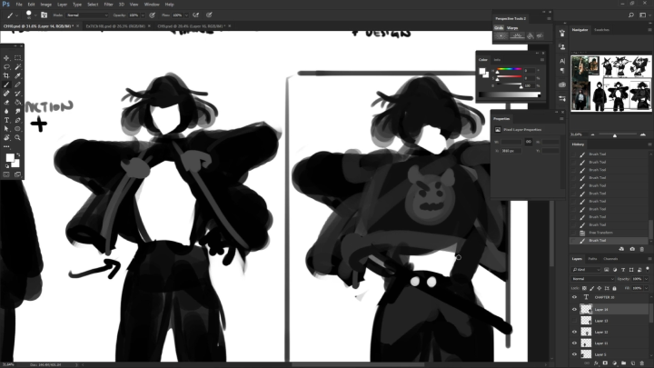This screenshot has width=654, height=368.
Task: Select the Path Selection arrow tool
Action: [6, 129]
